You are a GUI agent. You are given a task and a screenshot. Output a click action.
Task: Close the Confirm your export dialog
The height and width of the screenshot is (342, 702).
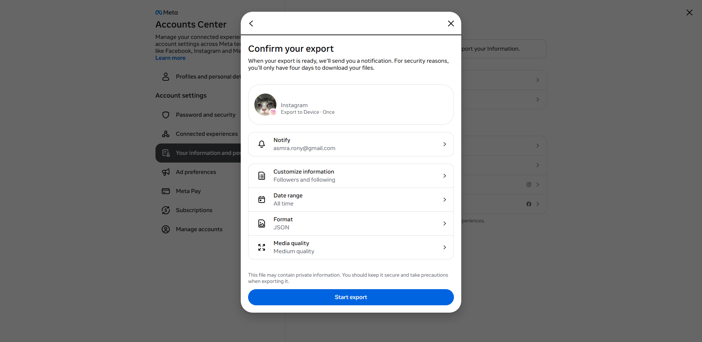tap(451, 23)
